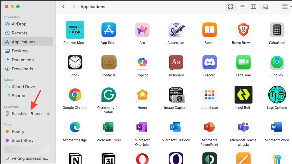This screenshot has height=164, width=292.
Task: Select Google Chrome icon
Action: (x=75, y=95)
